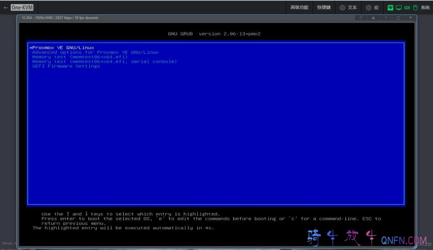Click the gear icon next to 宏
Viewport: 433px width, 250px height.
coord(368,8)
